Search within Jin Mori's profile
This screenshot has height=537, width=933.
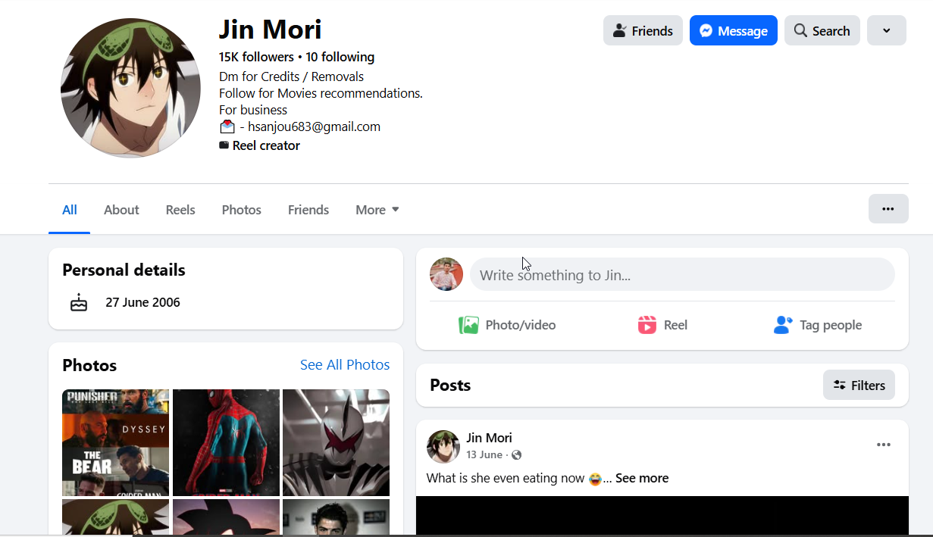(822, 30)
